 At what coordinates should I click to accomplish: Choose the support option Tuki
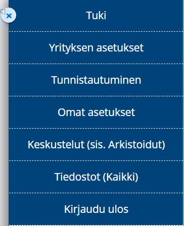[x=96, y=16]
